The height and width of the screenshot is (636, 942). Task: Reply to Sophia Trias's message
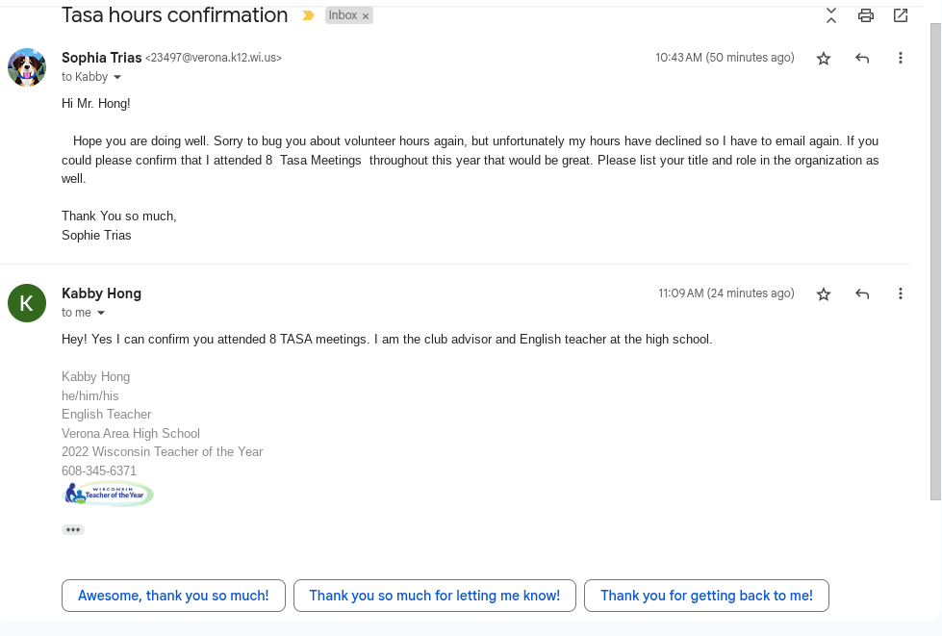[x=862, y=59]
